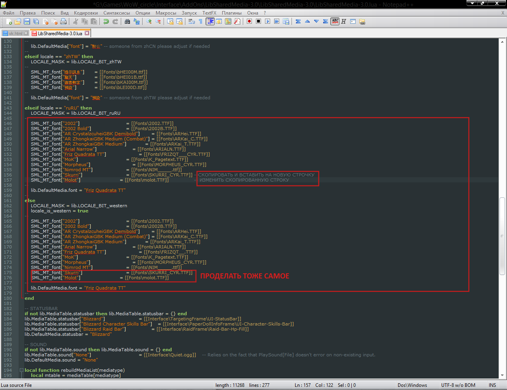Place cursor on the SML_MT_font["Molot"] line 157
The width and height of the screenshot is (507, 390).
click(100, 180)
